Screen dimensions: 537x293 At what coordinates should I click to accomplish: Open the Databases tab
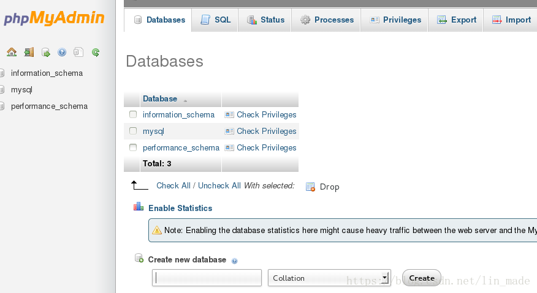coord(159,20)
